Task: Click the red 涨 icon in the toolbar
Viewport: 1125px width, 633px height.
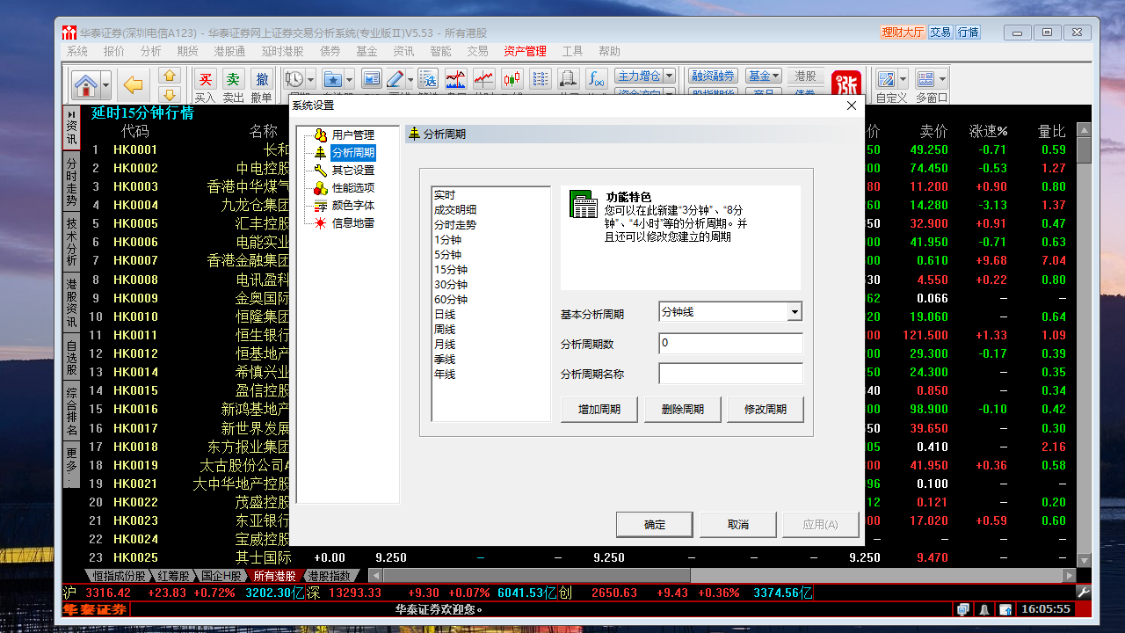Action: tap(846, 82)
